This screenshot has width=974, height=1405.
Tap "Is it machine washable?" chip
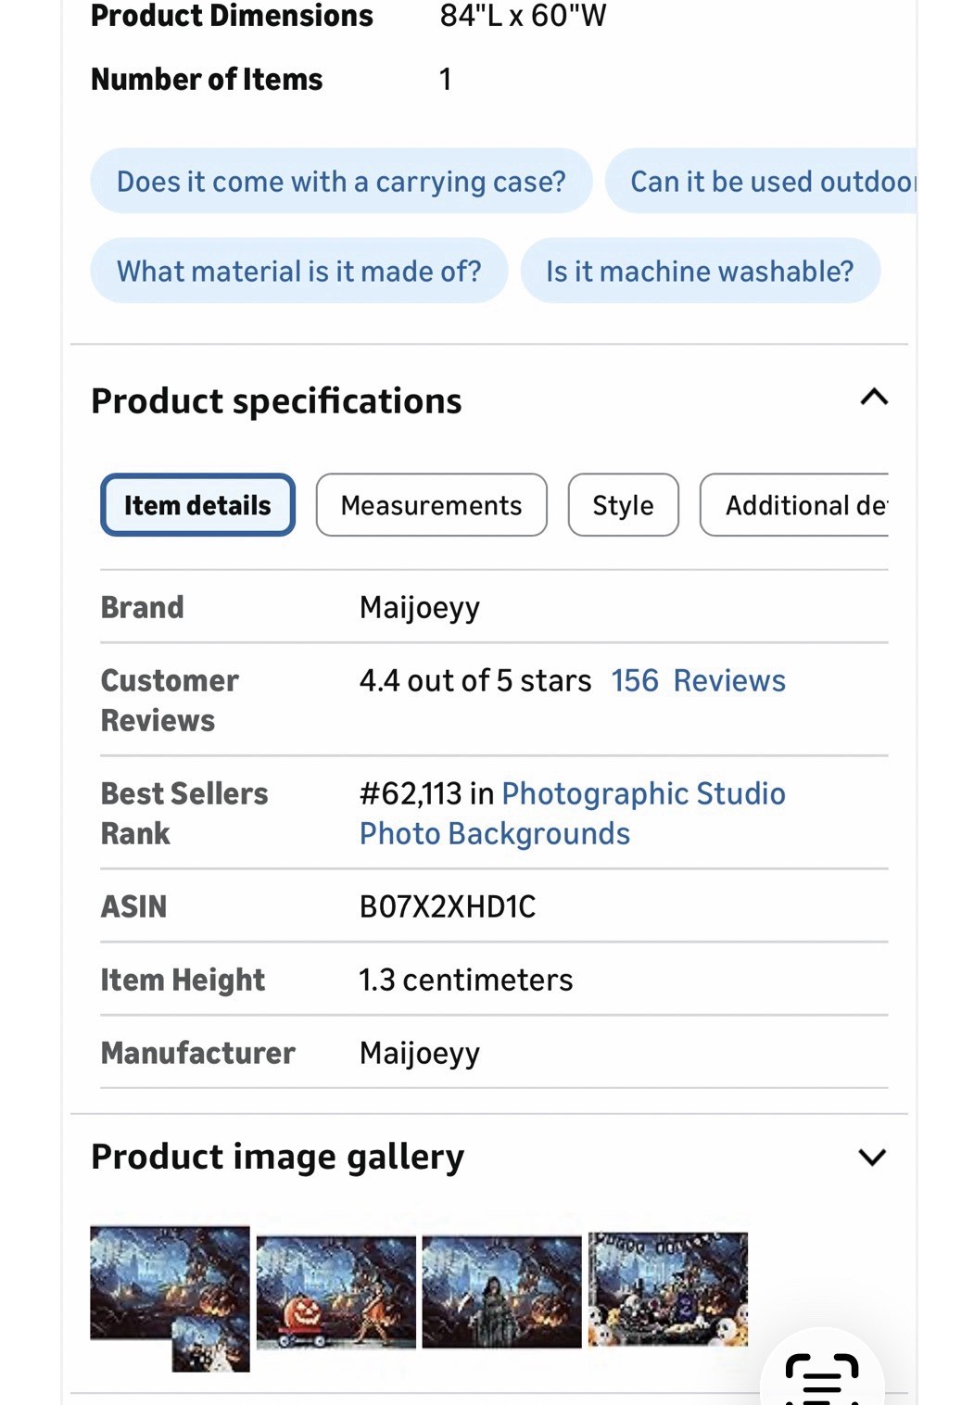coord(700,271)
